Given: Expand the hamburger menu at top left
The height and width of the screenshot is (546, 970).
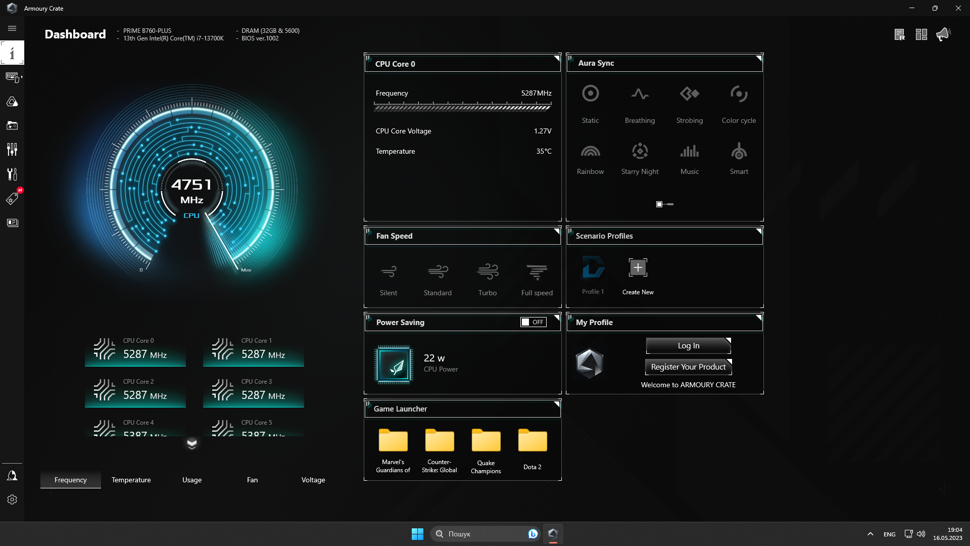Looking at the screenshot, I should tap(12, 28).
